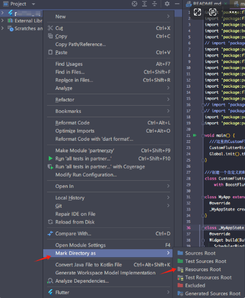
Task: Click the Expand All icon in Project toolbar
Action: pos(144,4)
